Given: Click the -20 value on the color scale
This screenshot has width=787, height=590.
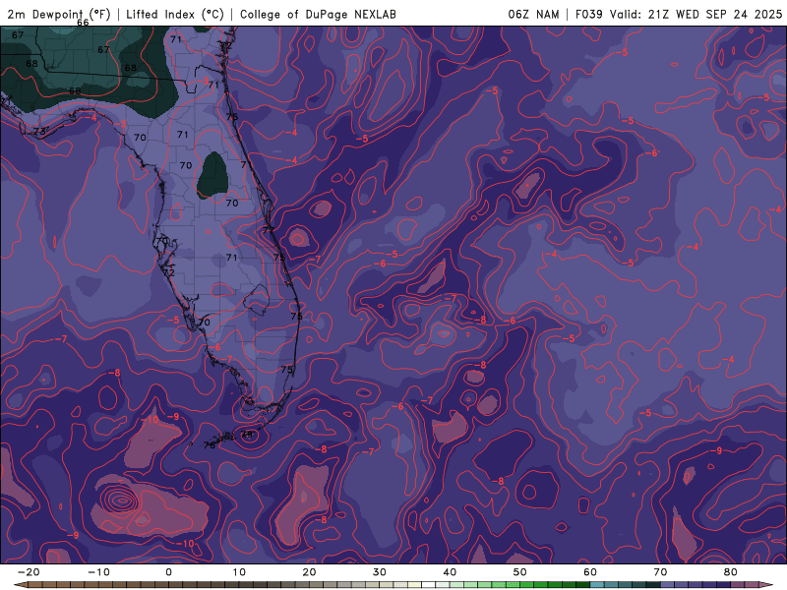Looking at the screenshot, I should 29,572.
